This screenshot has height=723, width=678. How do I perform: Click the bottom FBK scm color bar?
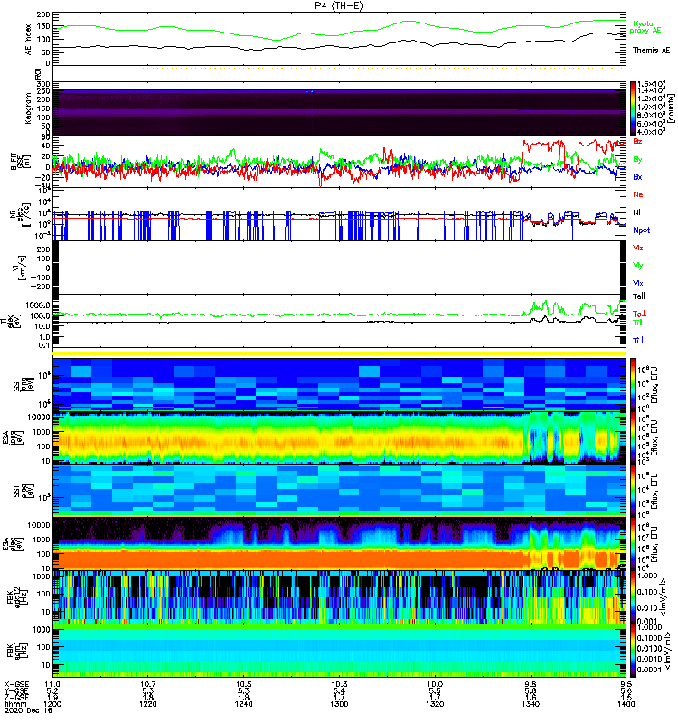(633, 651)
